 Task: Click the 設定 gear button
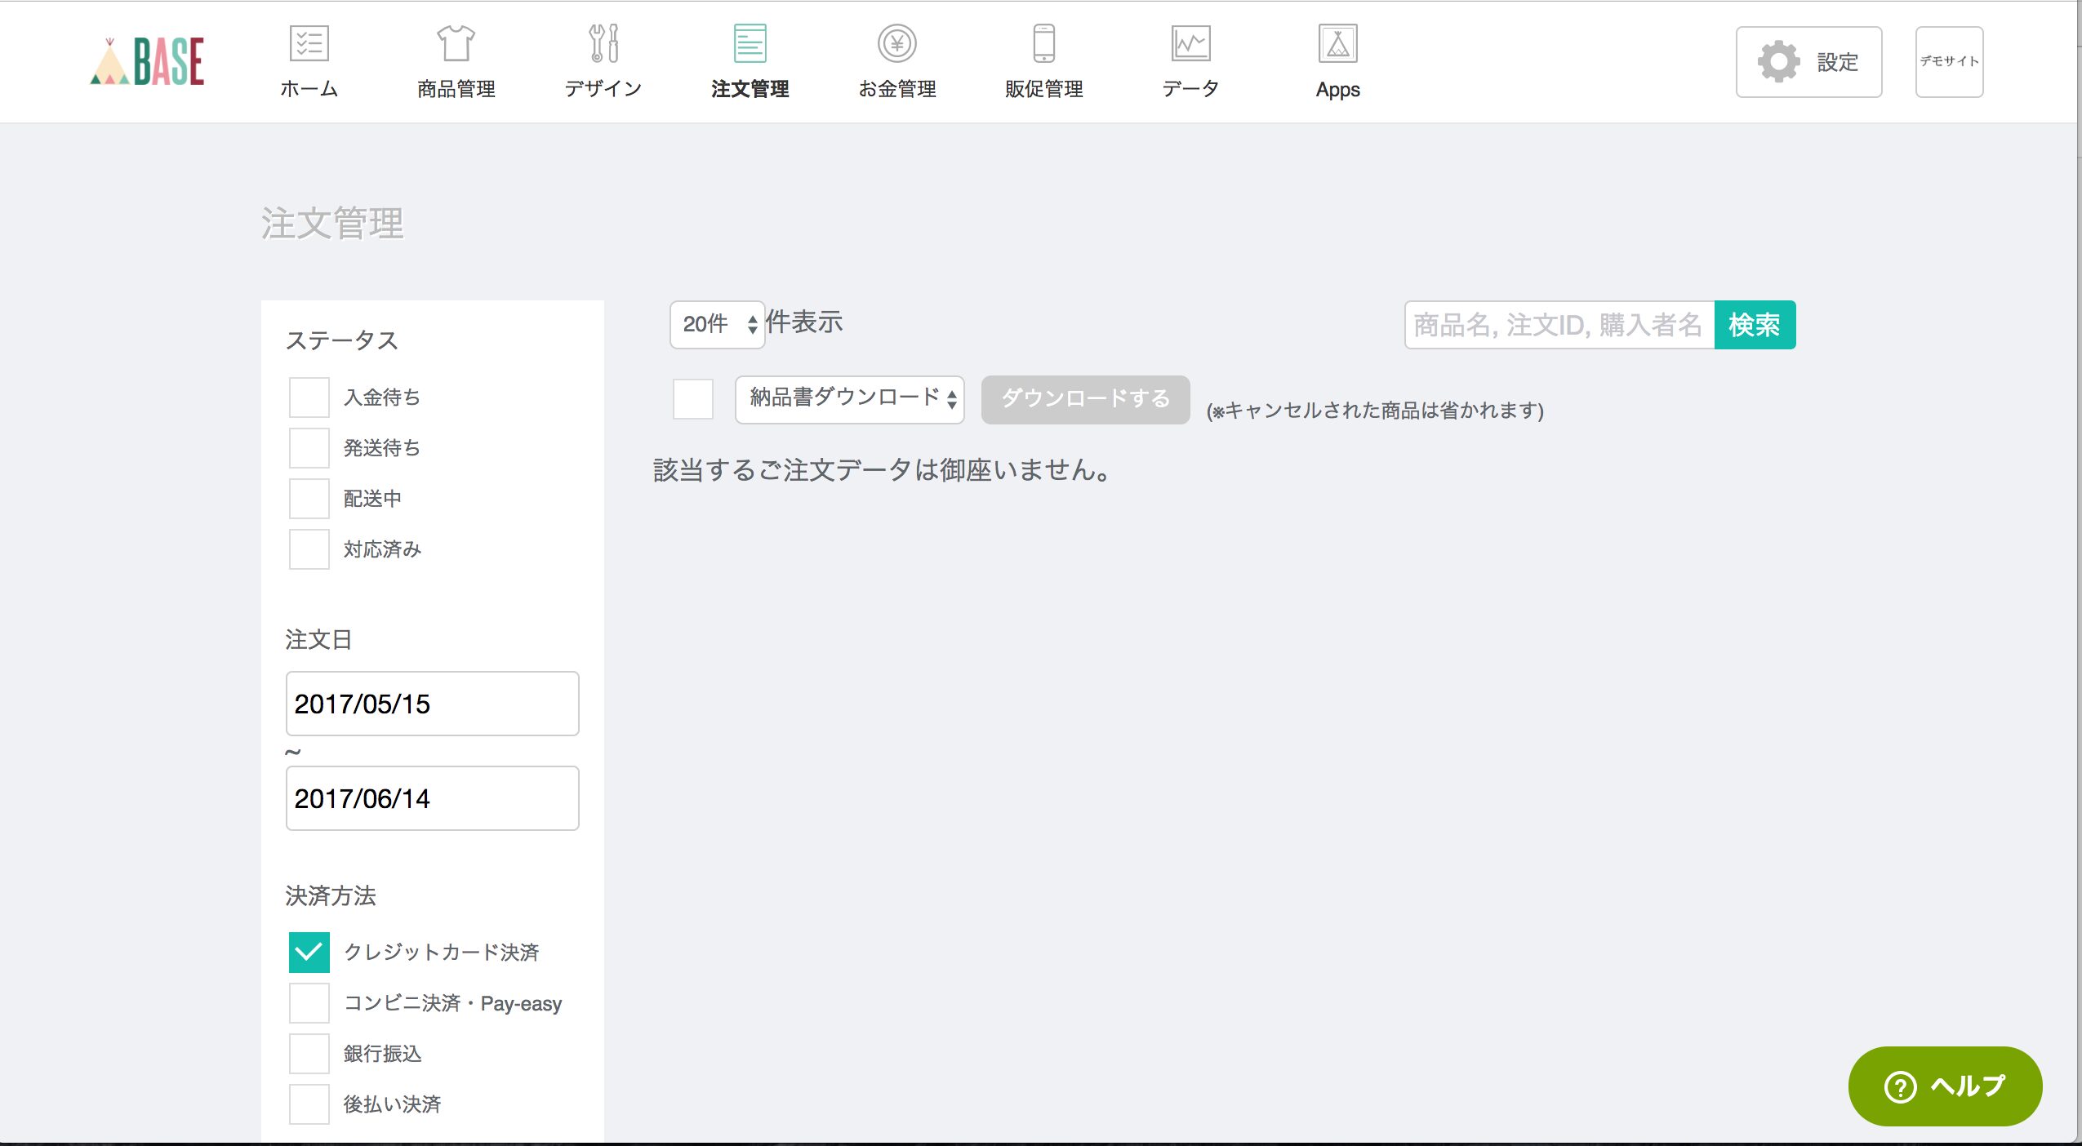click(x=1808, y=62)
